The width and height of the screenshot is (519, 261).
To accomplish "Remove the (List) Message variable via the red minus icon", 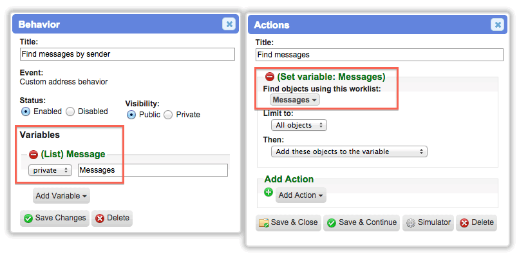I will click(x=33, y=155).
